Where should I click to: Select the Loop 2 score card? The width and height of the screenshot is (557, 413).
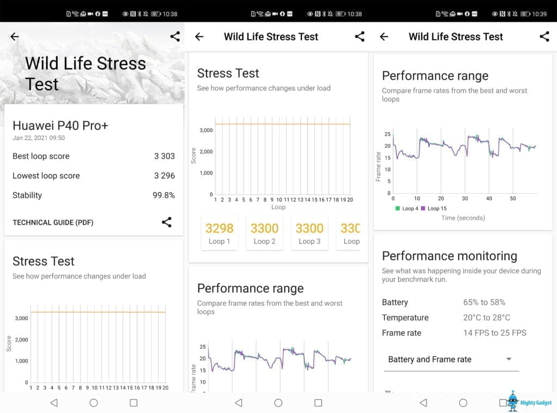click(x=264, y=233)
